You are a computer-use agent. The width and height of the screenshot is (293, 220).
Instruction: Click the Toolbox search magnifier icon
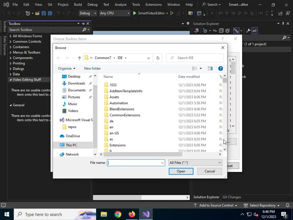point(84,30)
